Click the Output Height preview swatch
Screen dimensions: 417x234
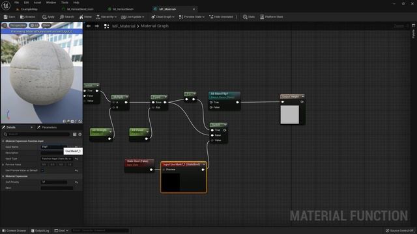coord(289,114)
